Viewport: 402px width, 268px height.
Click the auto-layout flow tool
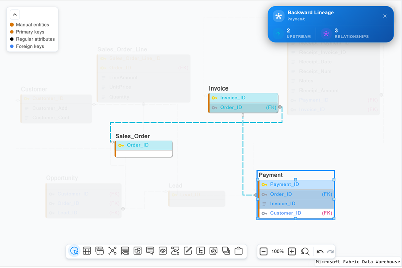pyautogui.click(x=175, y=251)
